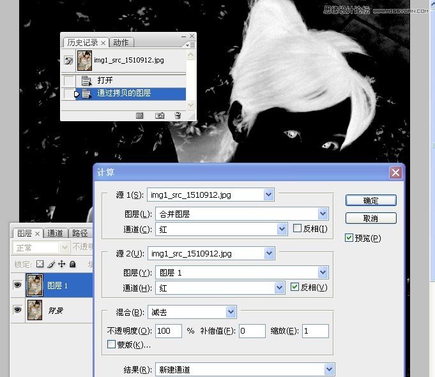Select the img1_src_1510912.jpg snapshot thumbnail
The height and width of the screenshot is (377, 435).
point(84,61)
